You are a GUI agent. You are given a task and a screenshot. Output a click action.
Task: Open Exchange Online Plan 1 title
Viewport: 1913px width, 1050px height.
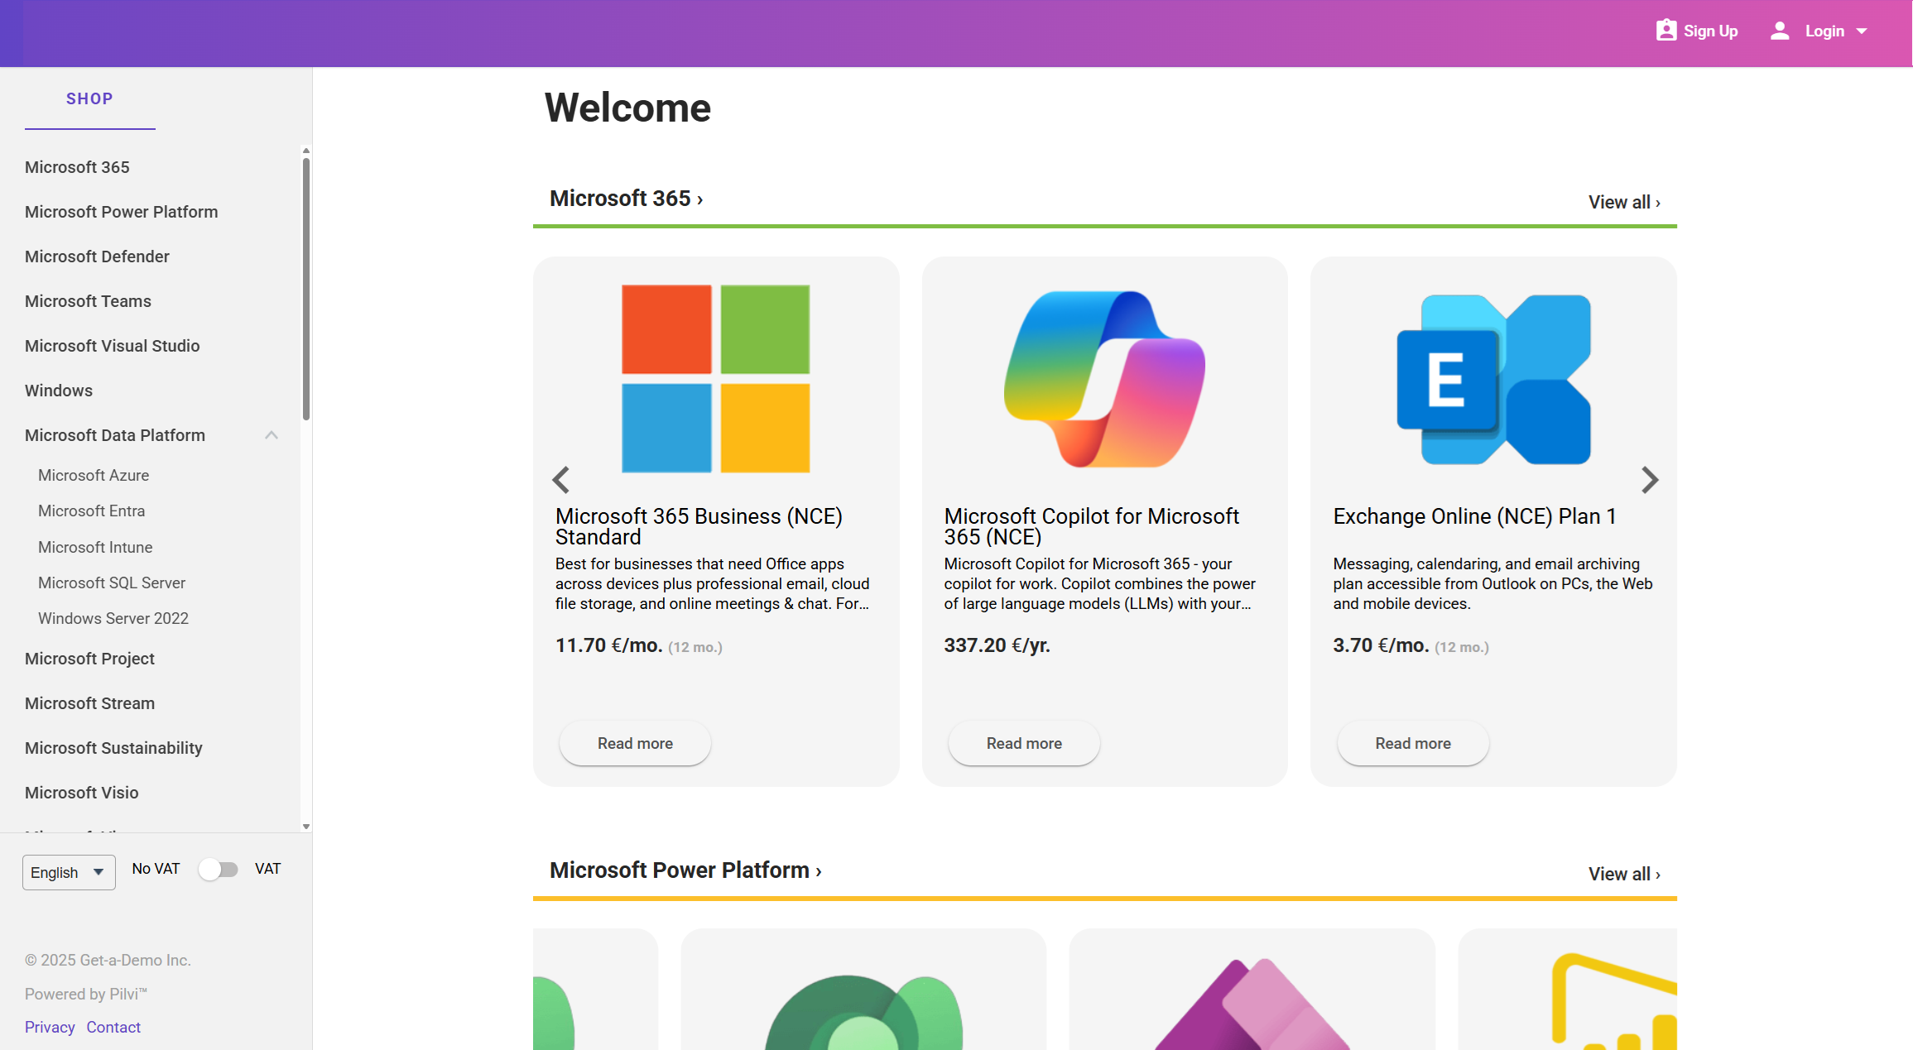pyautogui.click(x=1474, y=516)
